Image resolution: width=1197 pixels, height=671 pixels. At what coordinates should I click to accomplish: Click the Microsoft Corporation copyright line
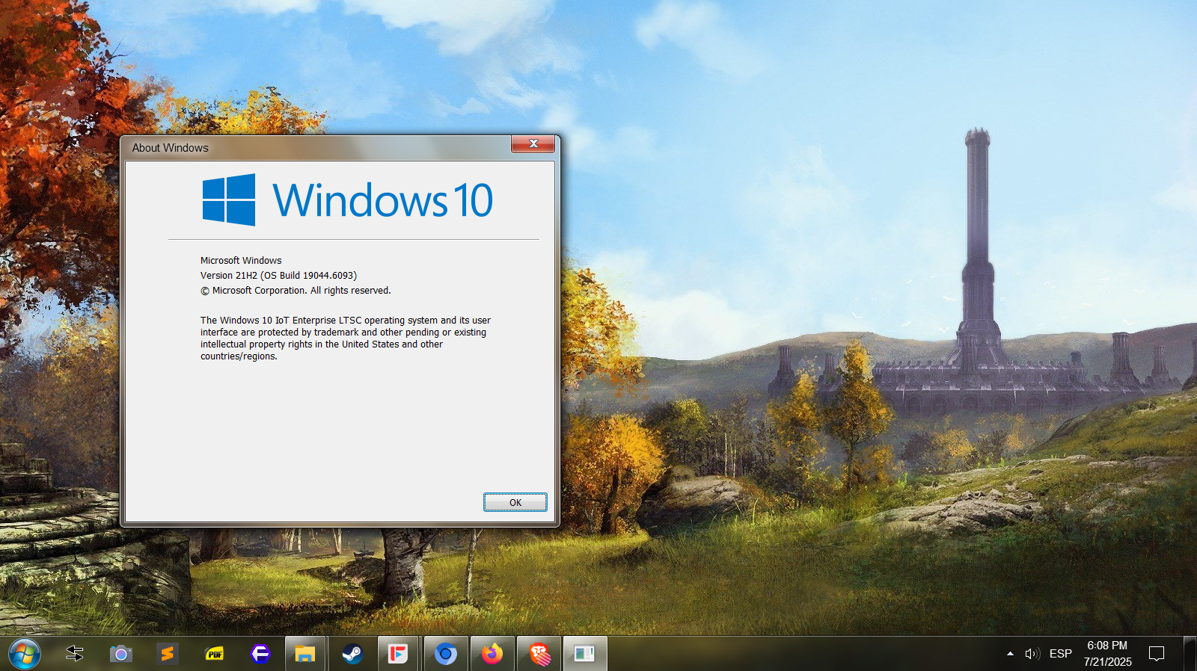(296, 290)
